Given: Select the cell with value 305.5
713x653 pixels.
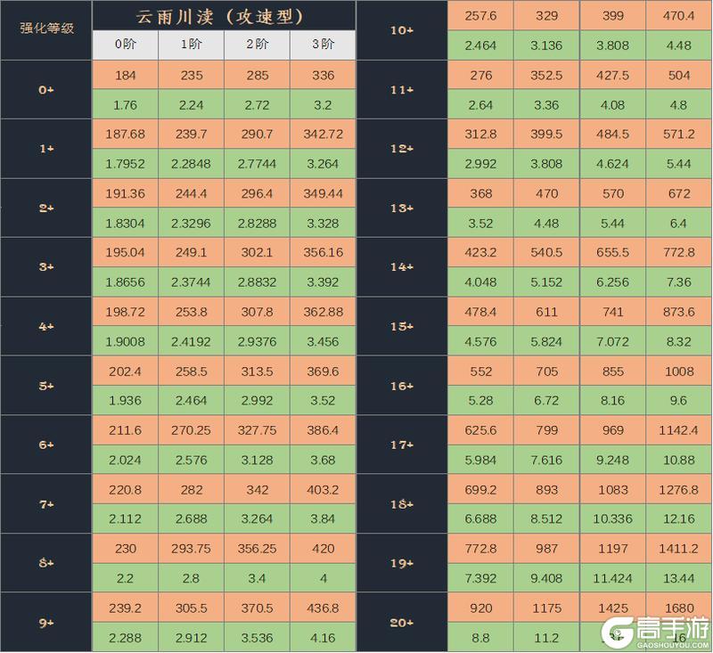Looking at the screenshot, I should 191,608.
